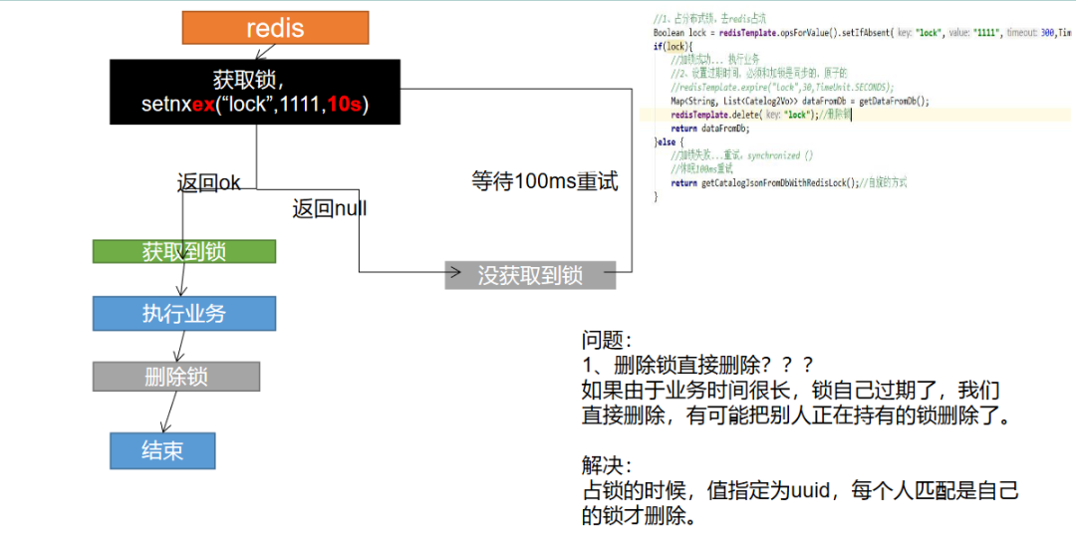This screenshot has height=553, width=1076.
Task: Click the 返回null label
Action: point(330,208)
